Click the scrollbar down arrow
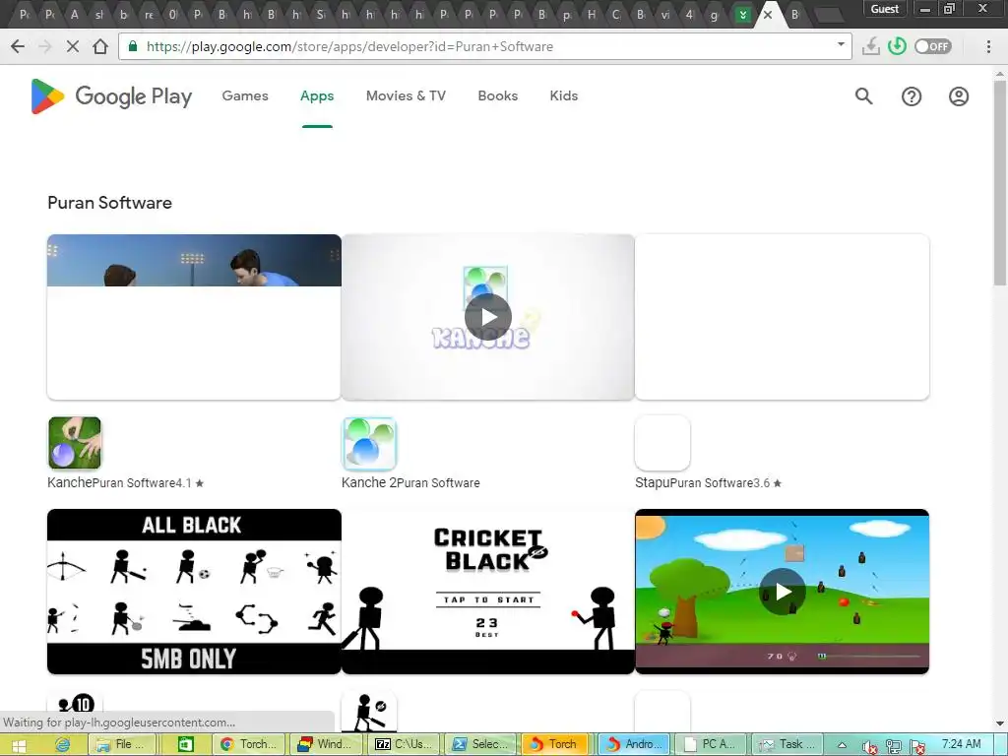The width and height of the screenshot is (1008, 756). (1000, 724)
